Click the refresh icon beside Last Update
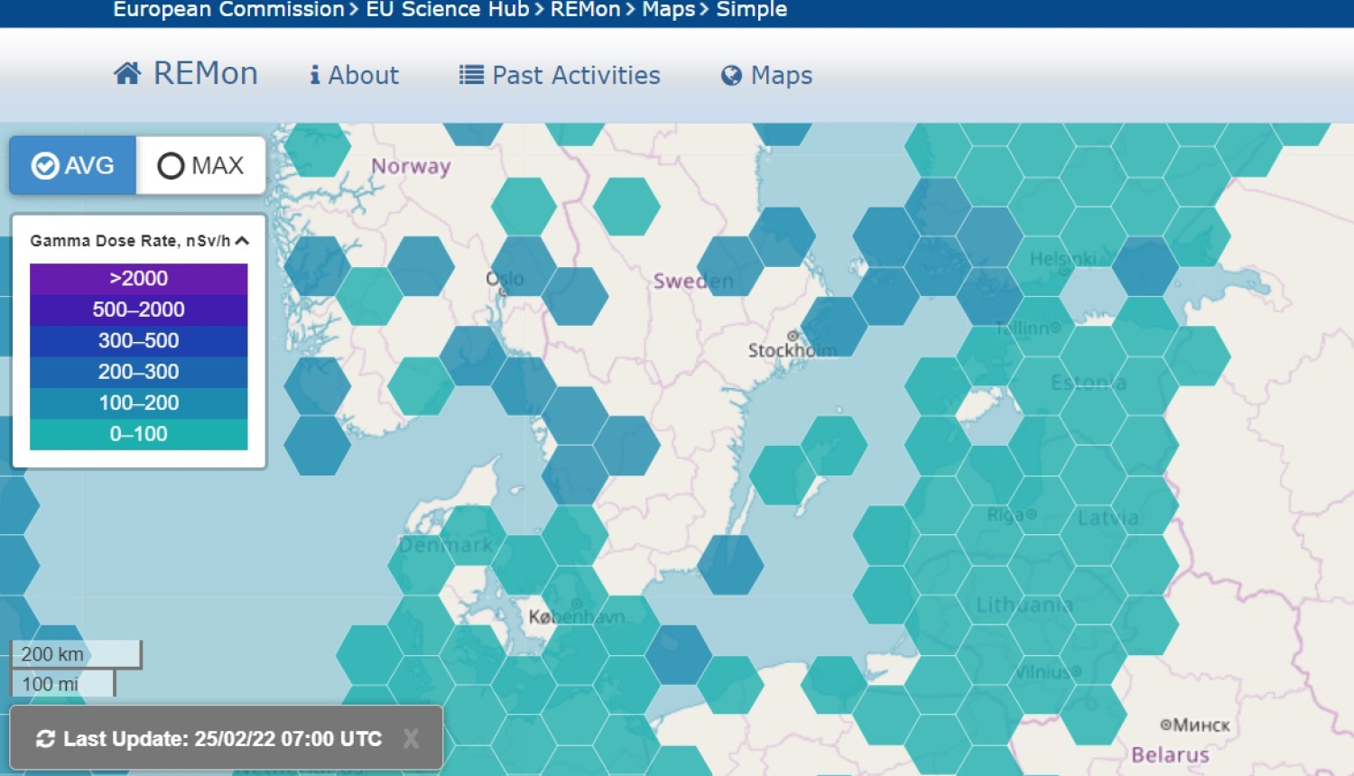Screen dimensions: 1354x776 45,739
